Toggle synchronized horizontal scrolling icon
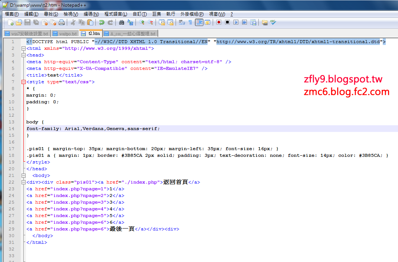 [x=170, y=22]
